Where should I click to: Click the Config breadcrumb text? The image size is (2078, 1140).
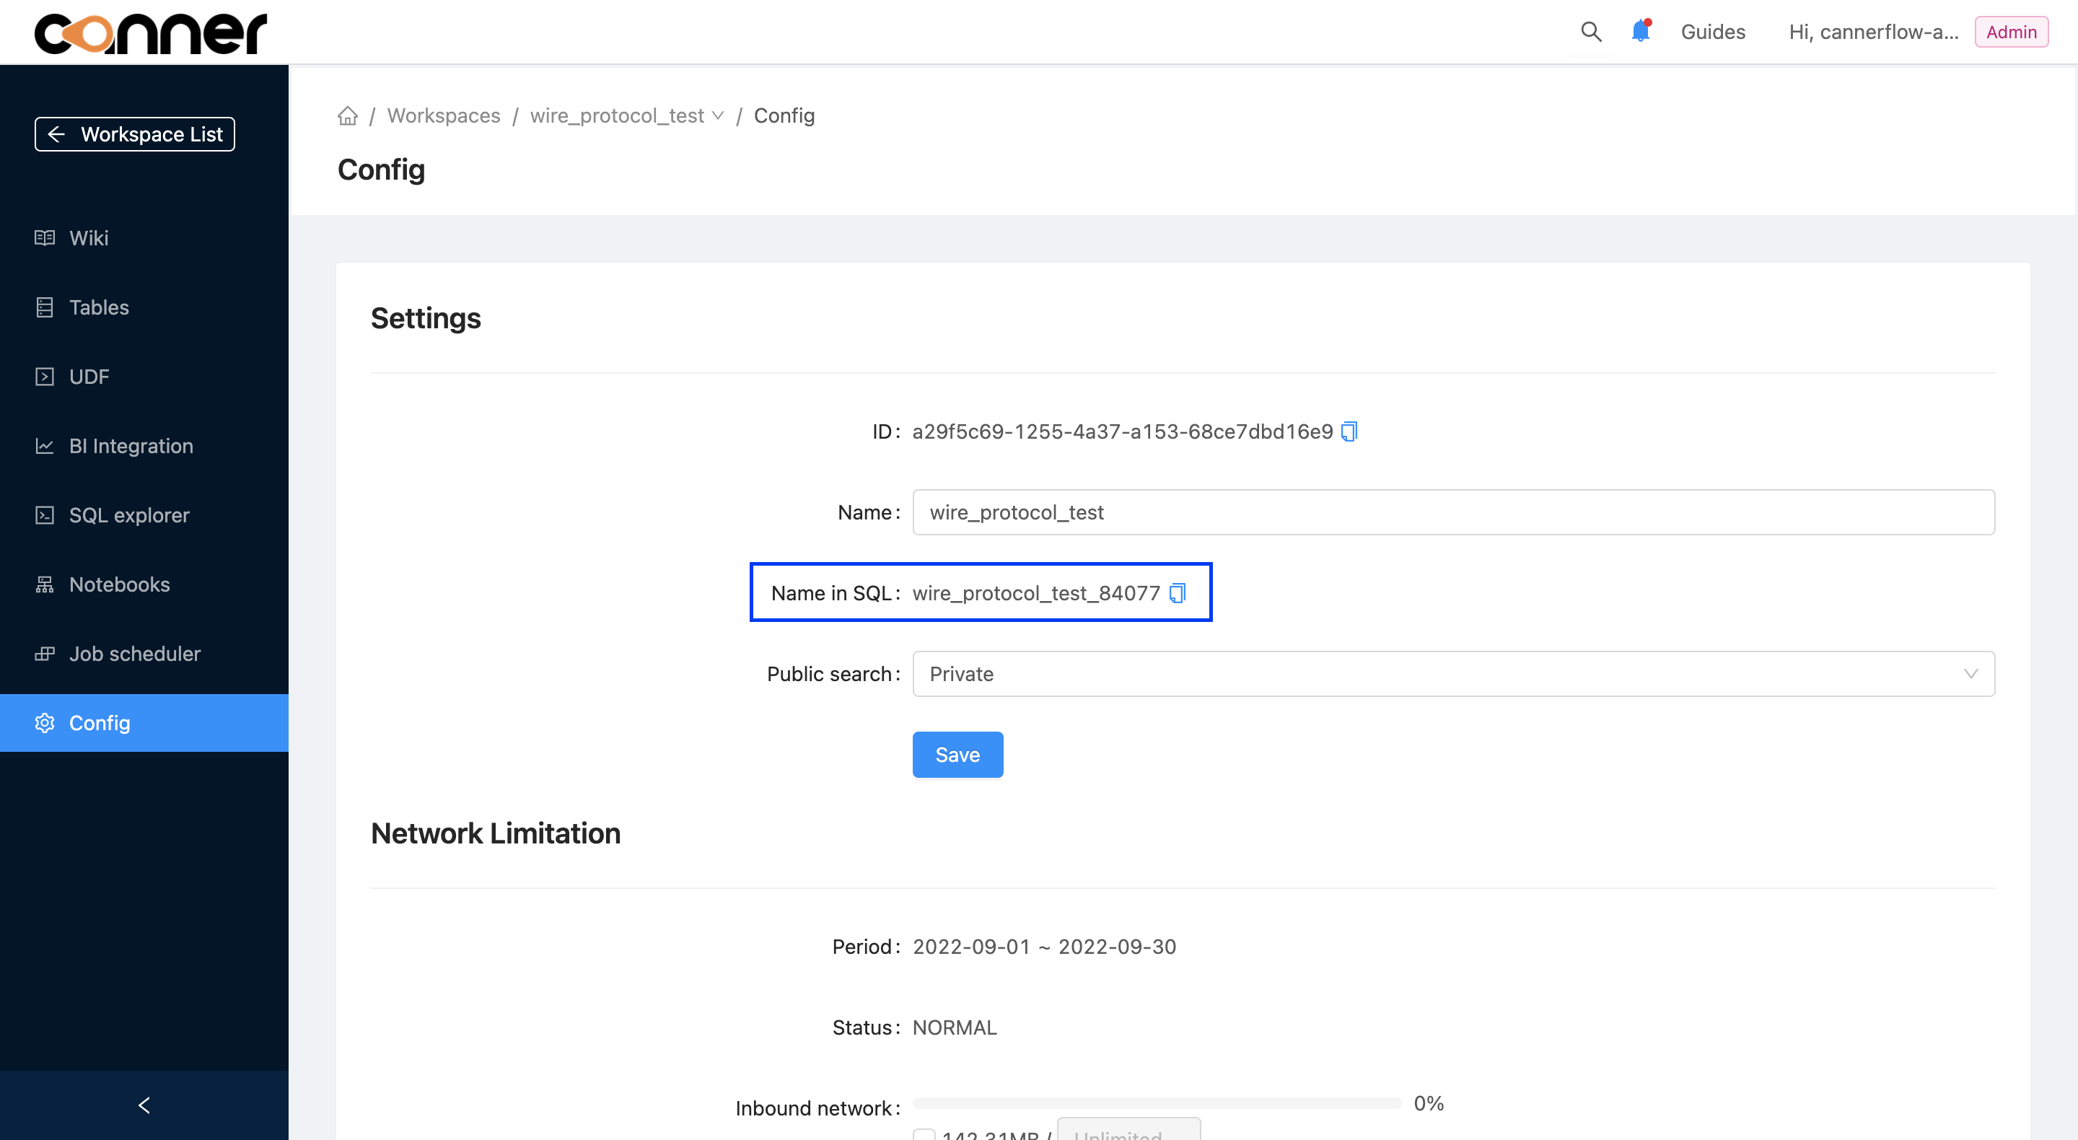(x=784, y=115)
